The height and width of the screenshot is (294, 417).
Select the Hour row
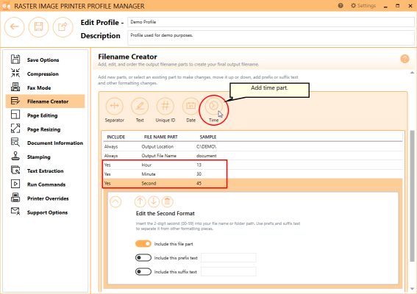click(253, 165)
